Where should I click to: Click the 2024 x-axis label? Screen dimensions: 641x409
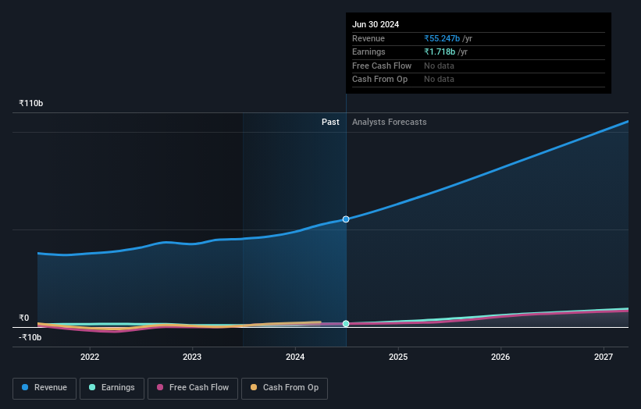pos(295,357)
